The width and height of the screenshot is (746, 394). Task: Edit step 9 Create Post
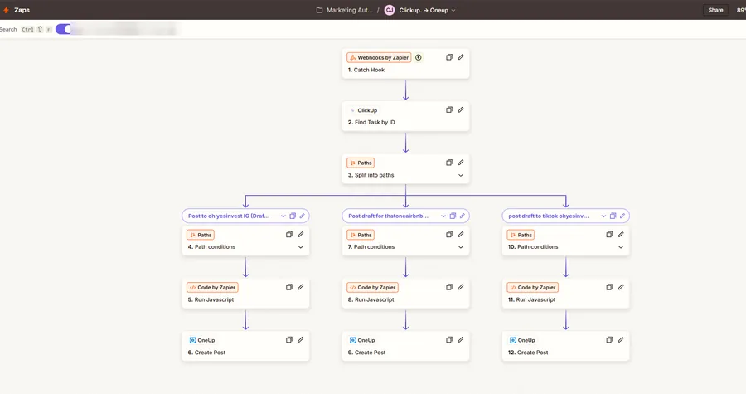tap(461, 340)
